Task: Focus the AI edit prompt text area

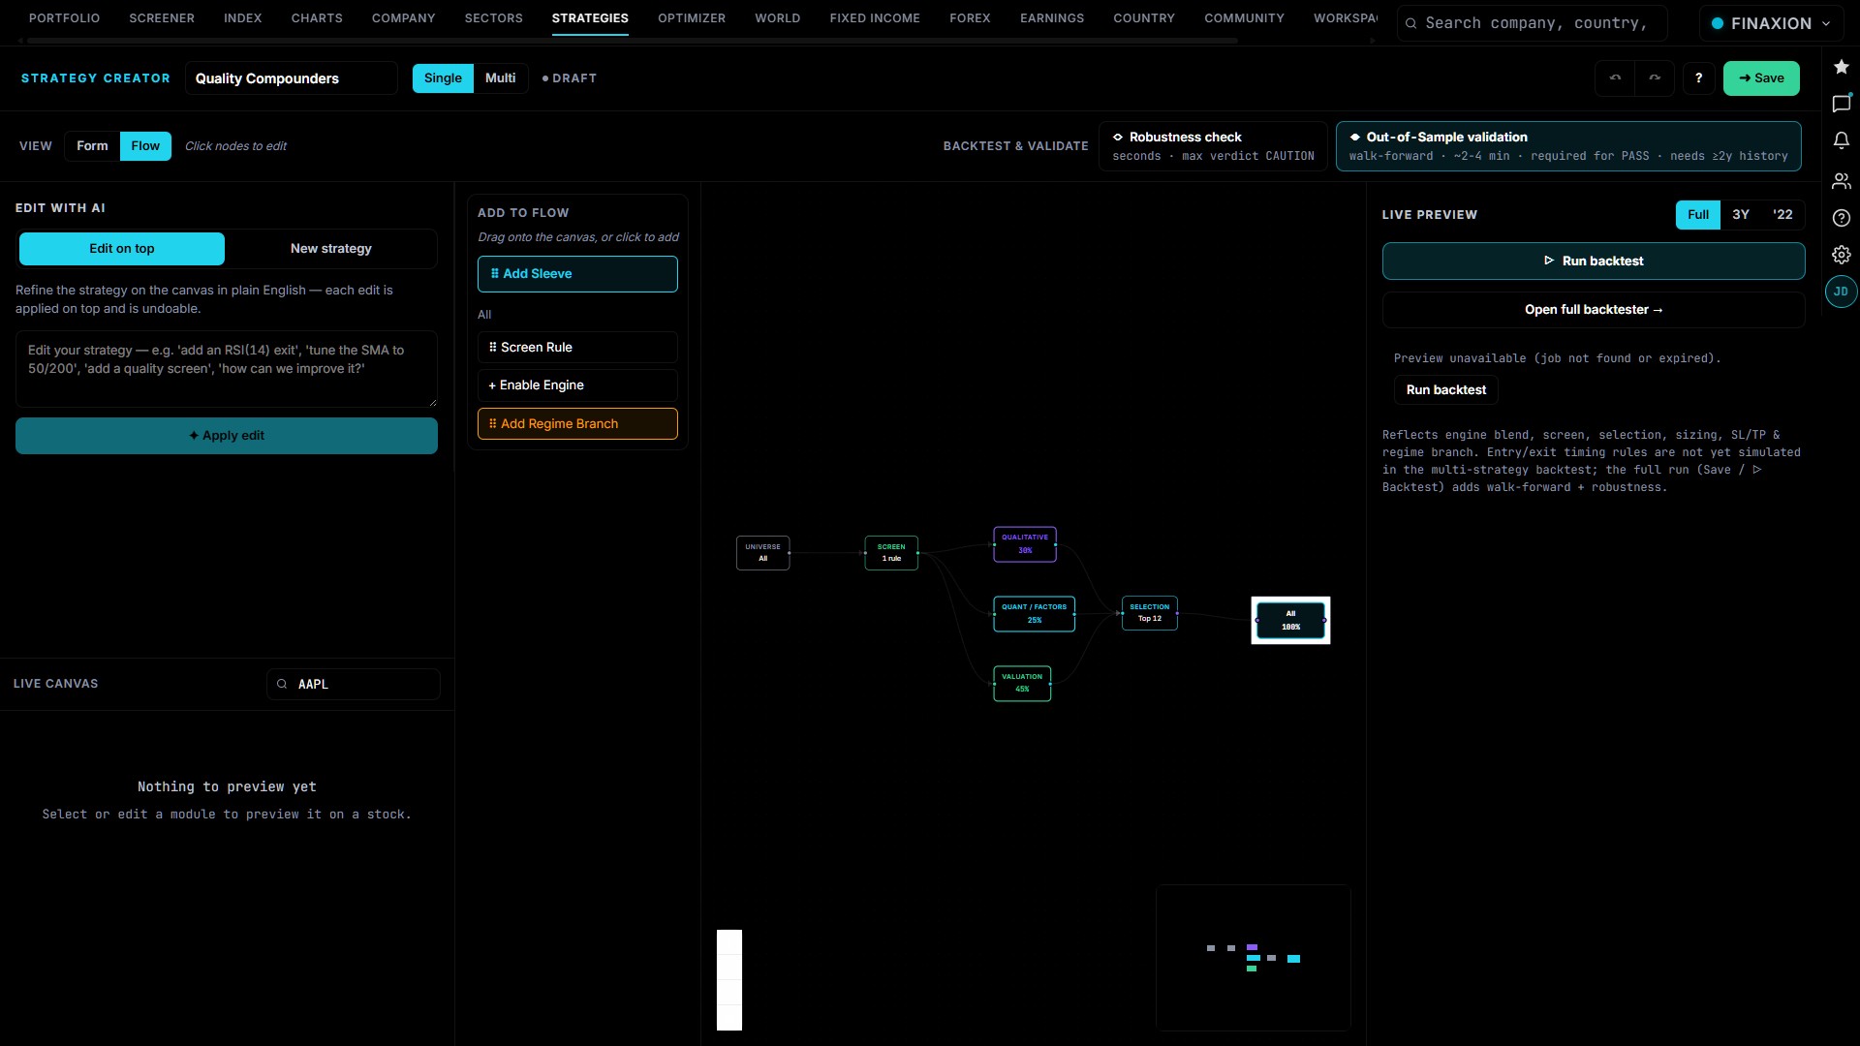Action: pyautogui.click(x=227, y=369)
